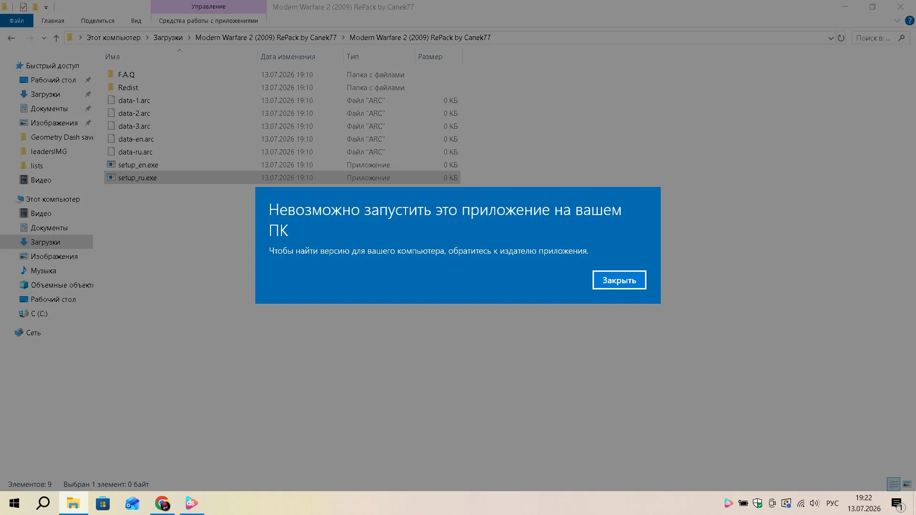Switch to details view layout button
Screen dimensions: 916x515
click(894, 484)
